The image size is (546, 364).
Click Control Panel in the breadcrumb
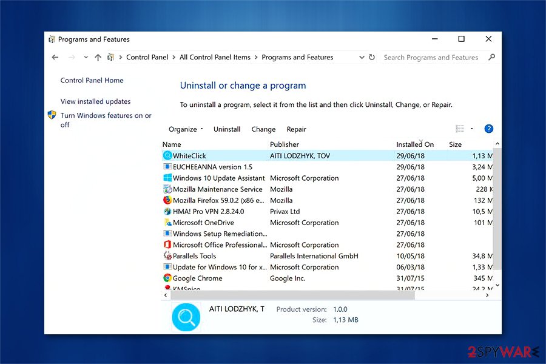pos(147,57)
